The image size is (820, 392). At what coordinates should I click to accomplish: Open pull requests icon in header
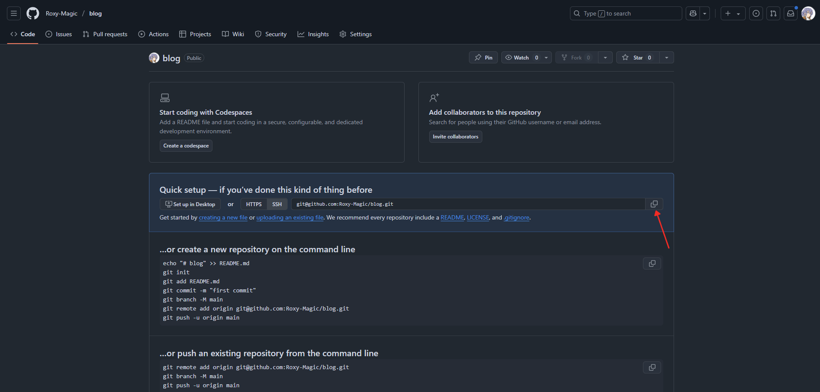[773, 13]
